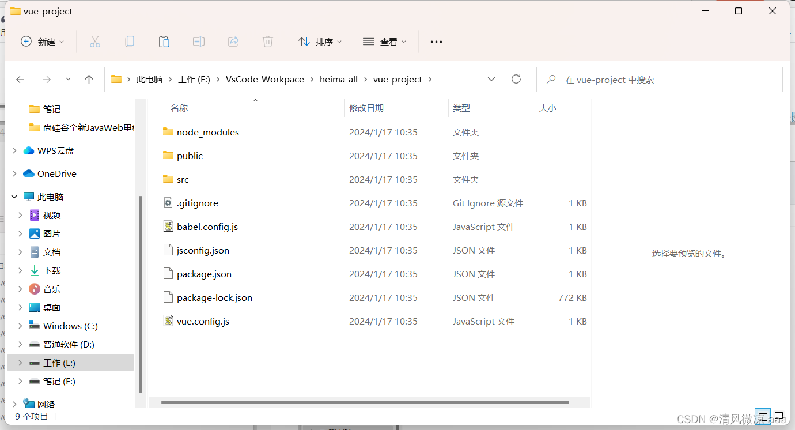Click the search magnifier icon

pyautogui.click(x=551, y=80)
